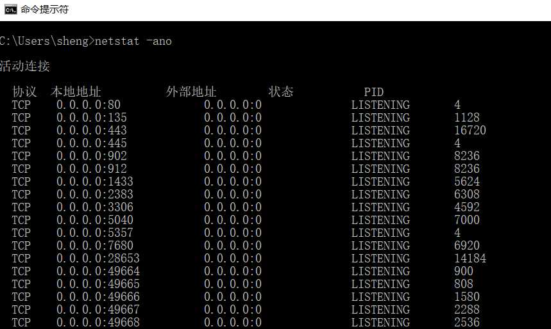Click local address 0.0.0.0:443

coord(92,131)
